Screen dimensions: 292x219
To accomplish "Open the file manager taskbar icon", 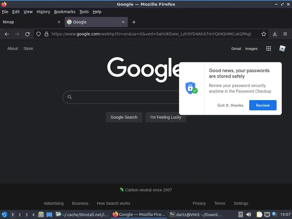I will click(x=41, y=214).
